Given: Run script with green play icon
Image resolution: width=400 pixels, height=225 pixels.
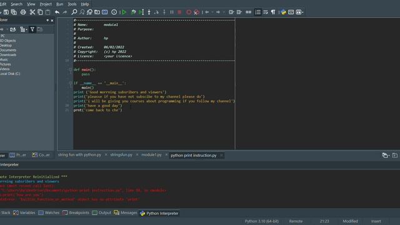Looking at the screenshot, I should [124, 12].
